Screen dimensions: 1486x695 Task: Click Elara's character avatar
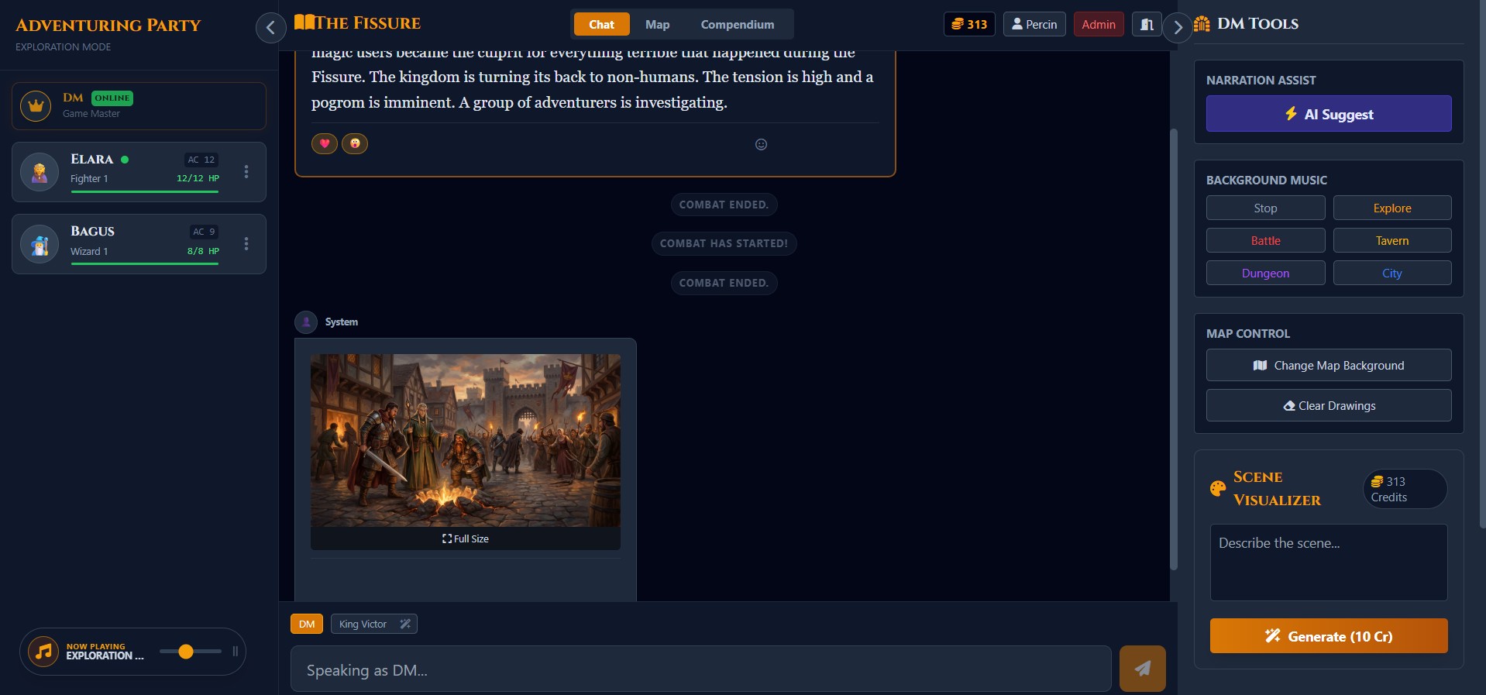(x=40, y=172)
